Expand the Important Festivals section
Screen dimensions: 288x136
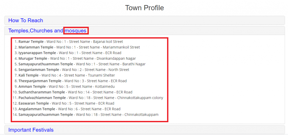(31, 130)
